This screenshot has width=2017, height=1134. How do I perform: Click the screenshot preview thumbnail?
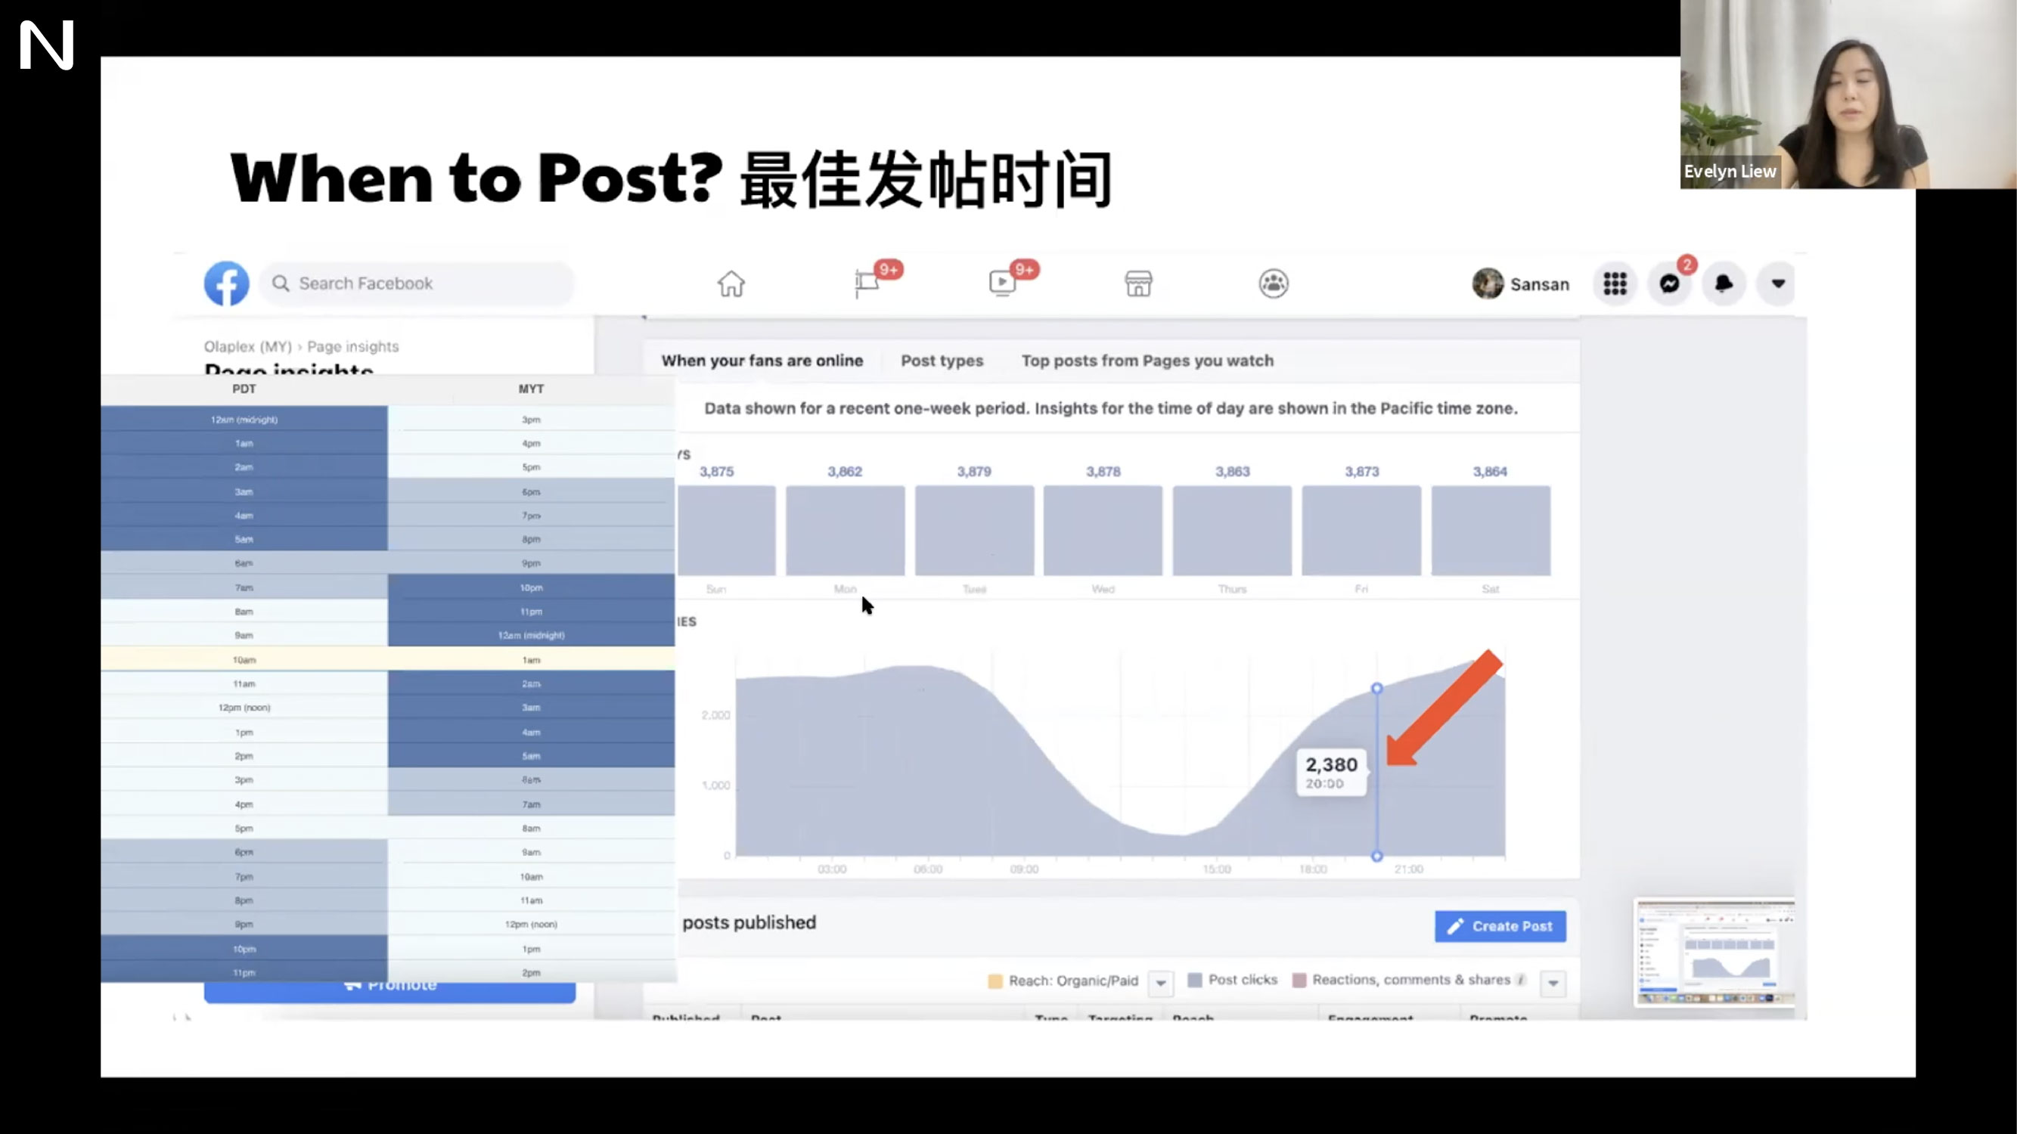point(1714,953)
